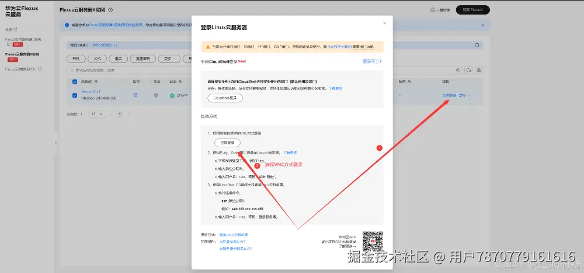Click external-link icon beside 总览
This screenshot has height=273, width=584.
(x=15, y=29)
